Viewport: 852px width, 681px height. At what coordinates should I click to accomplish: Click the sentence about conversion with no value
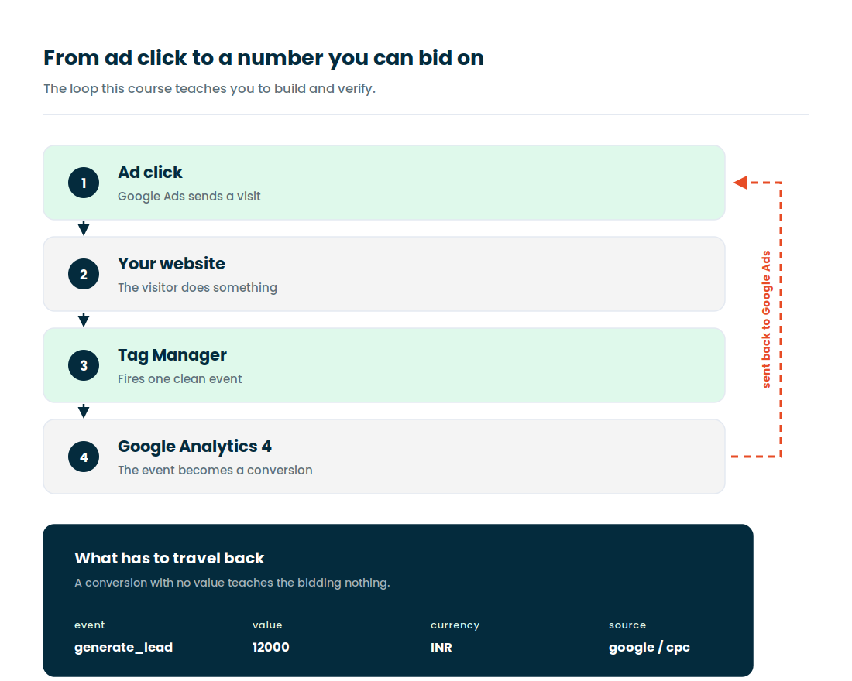232,583
